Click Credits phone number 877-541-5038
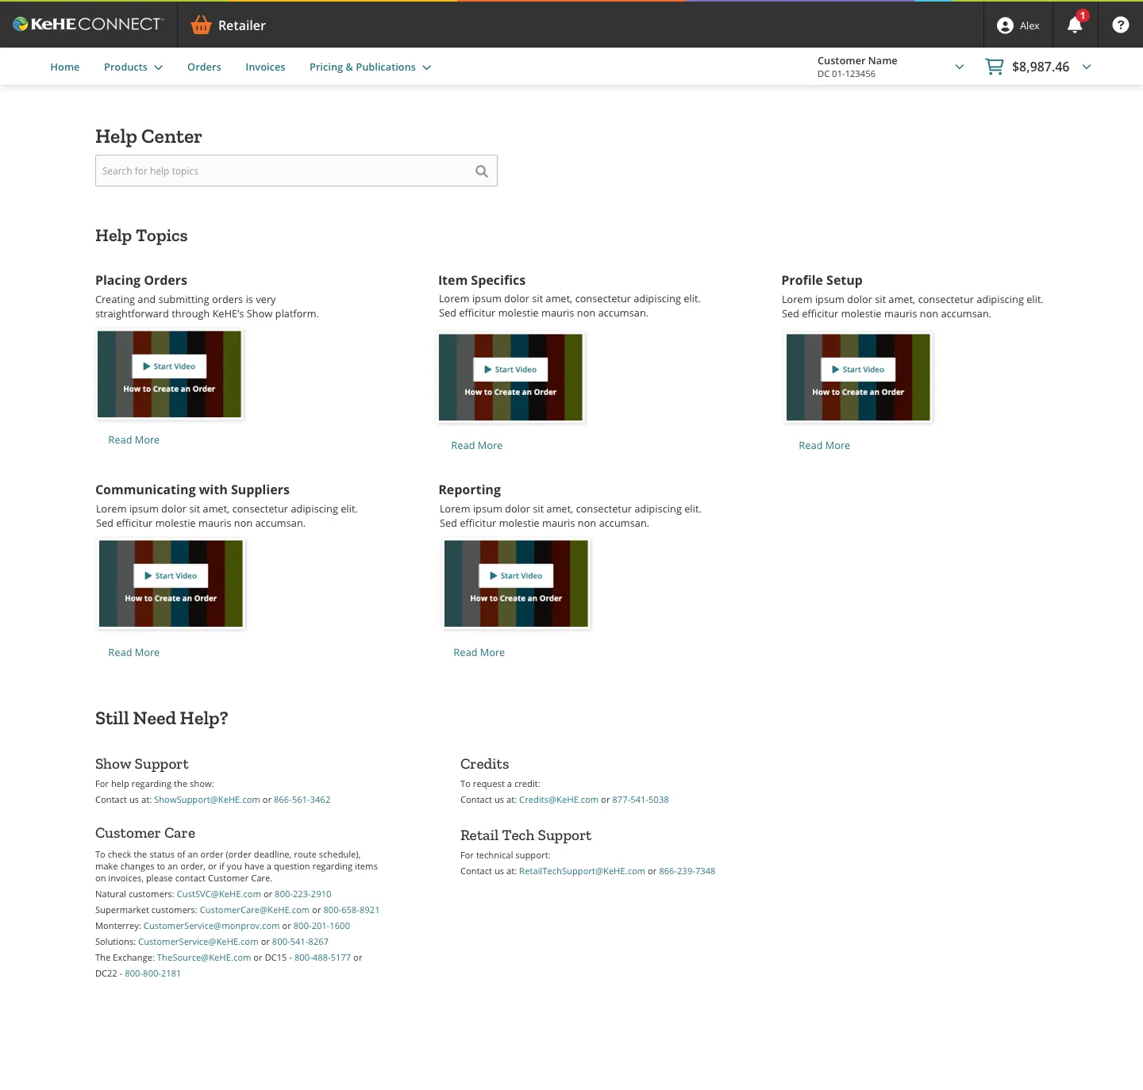 [x=641, y=800]
